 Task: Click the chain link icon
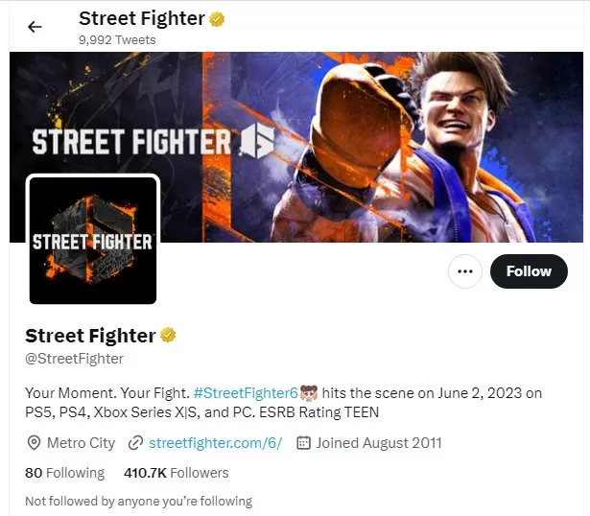135,443
